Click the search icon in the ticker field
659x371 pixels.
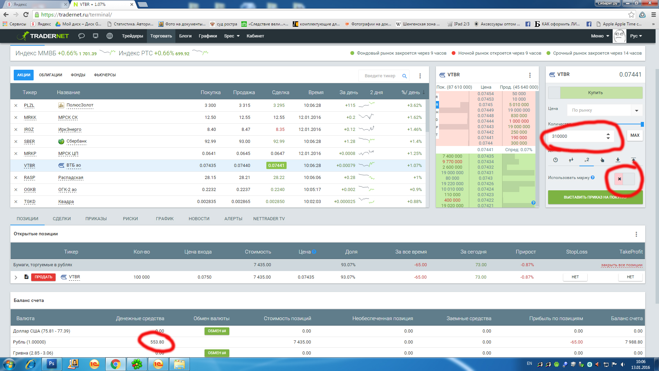404,76
